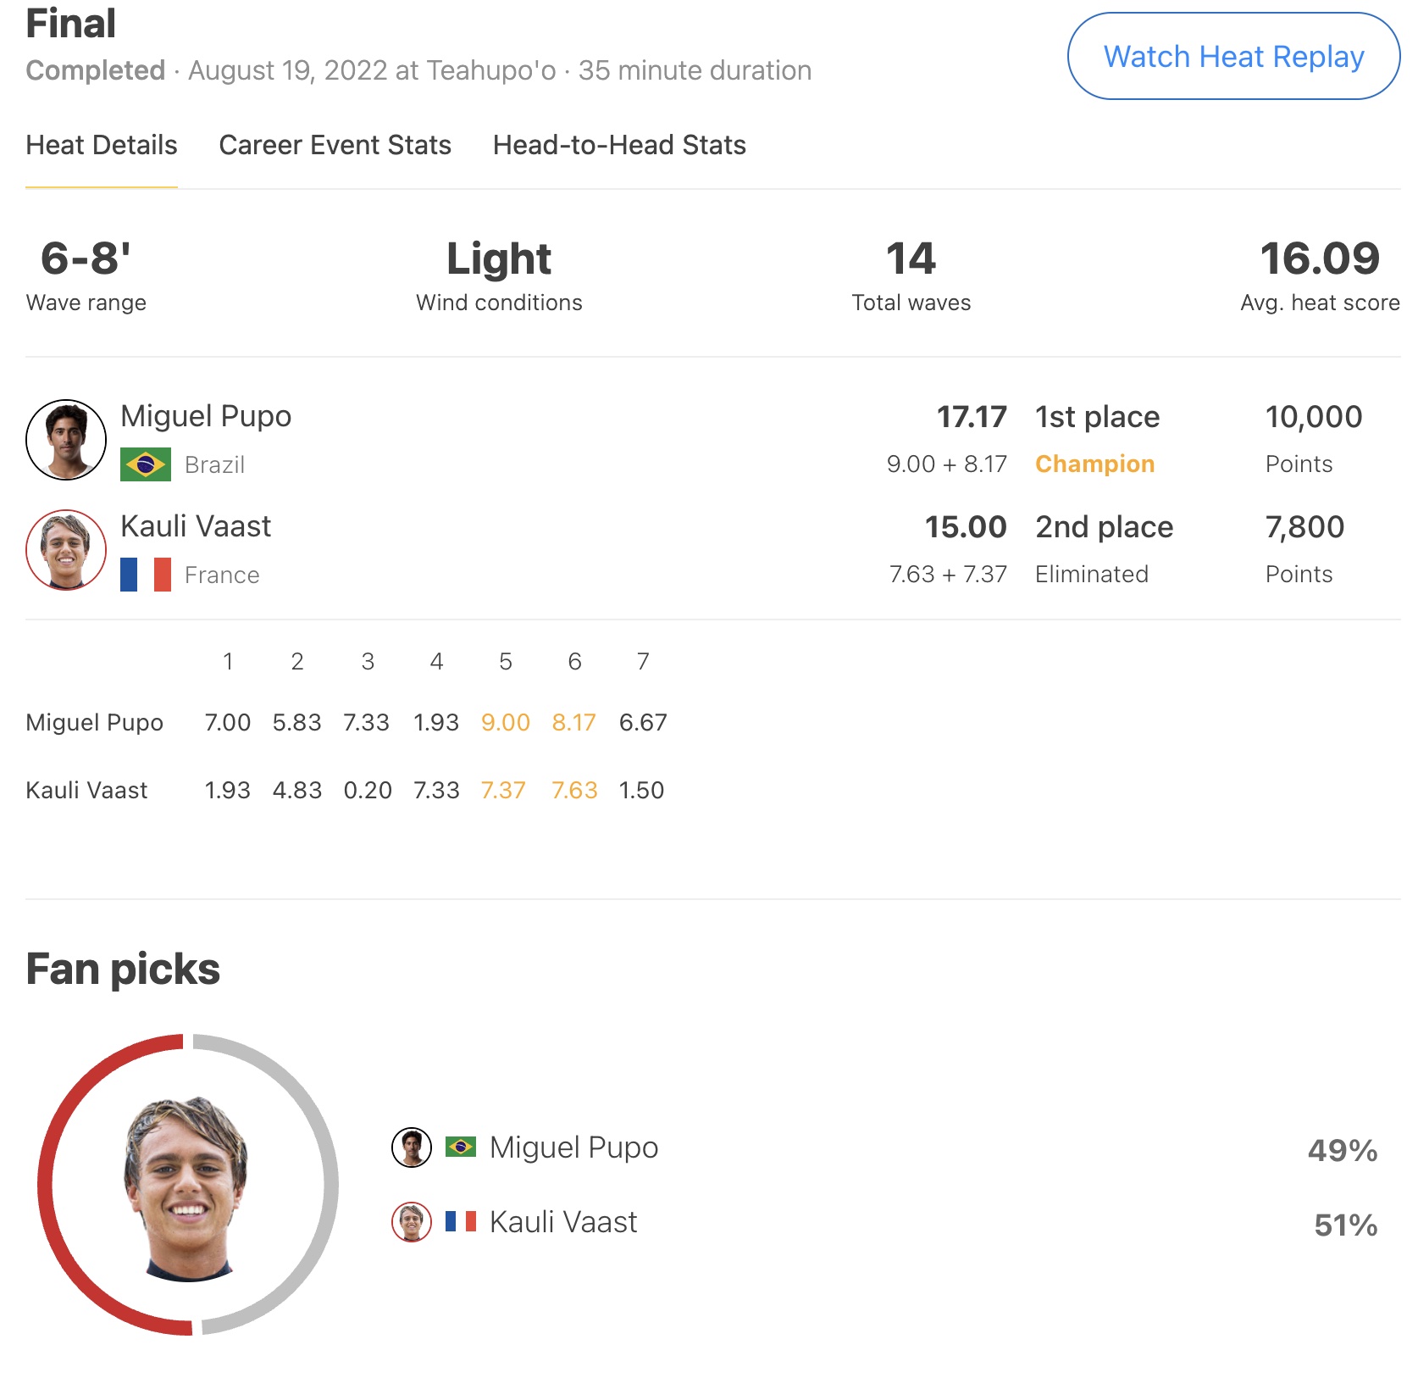Select Miguel Pupo's 9.00 wave score
The image size is (1418, 1378).
pyautogui.click(x=506, y=722)
